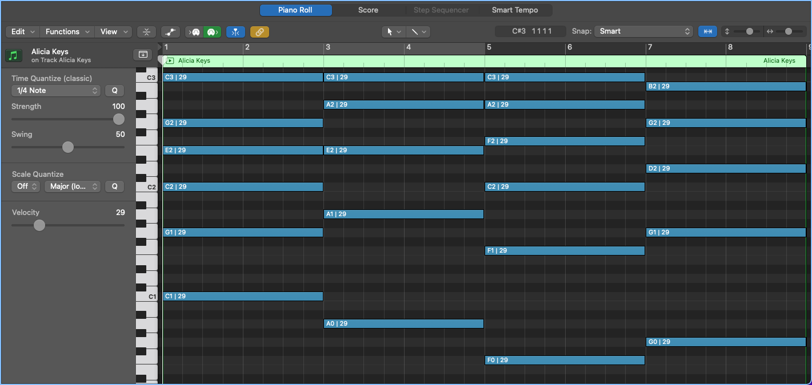Click the MIDI In icon in the toolbar
This screenshot has height=385, width=812.
pos(194,31)
